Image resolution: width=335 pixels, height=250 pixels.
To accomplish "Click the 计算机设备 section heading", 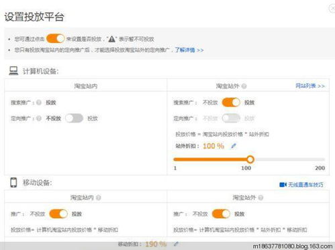I will [40, 71].
